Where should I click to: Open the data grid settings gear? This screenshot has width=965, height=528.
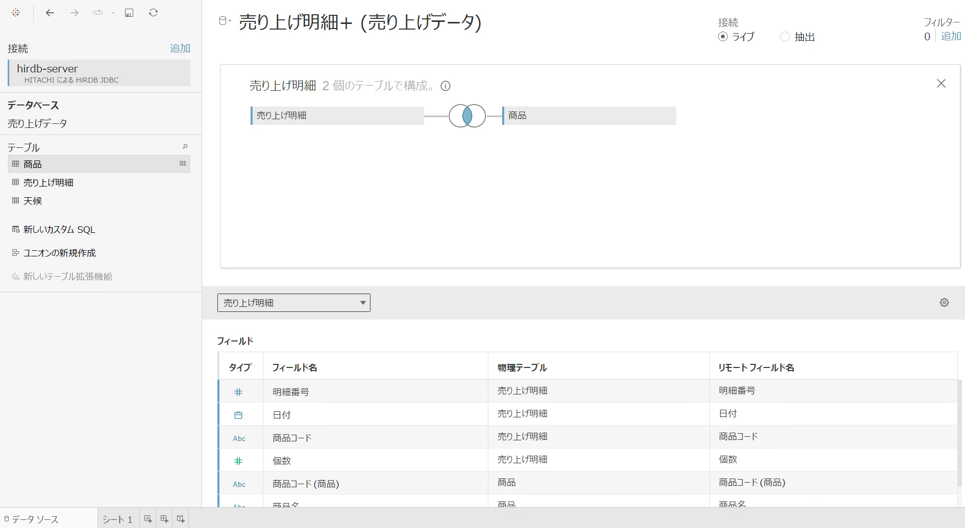pyautogui.click(x=944, y=303)
